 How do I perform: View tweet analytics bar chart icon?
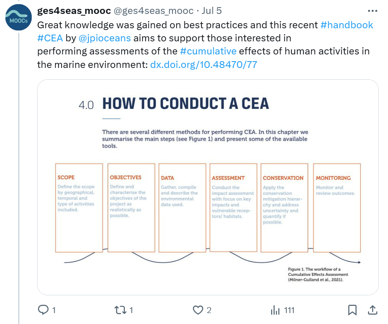pyautogui.click(x=275, y=310)
